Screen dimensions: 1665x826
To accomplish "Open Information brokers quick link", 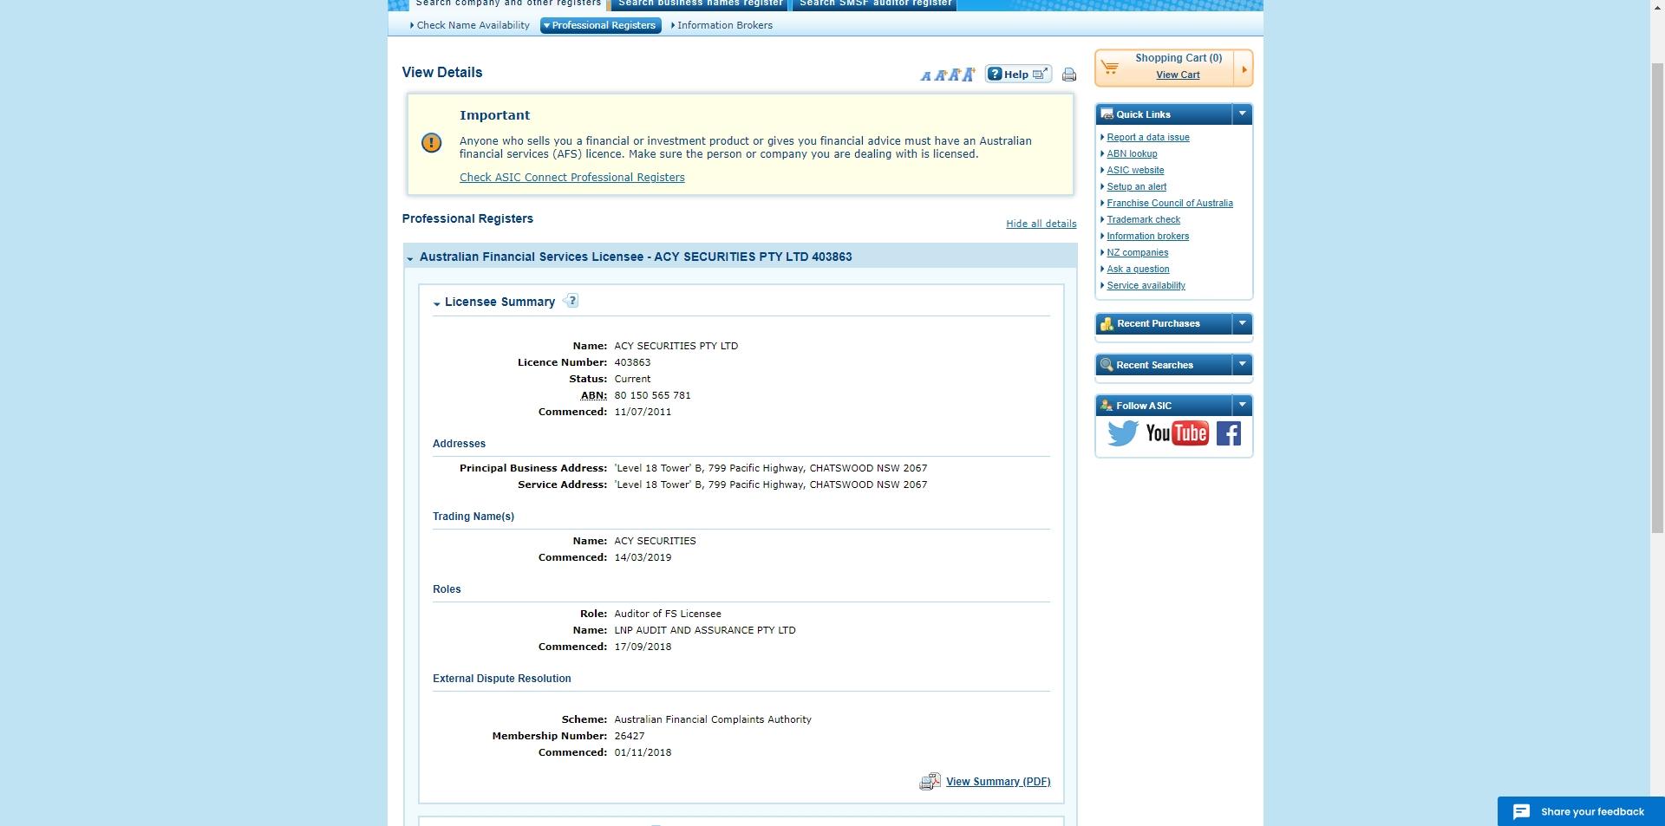I will [1147, 237].
